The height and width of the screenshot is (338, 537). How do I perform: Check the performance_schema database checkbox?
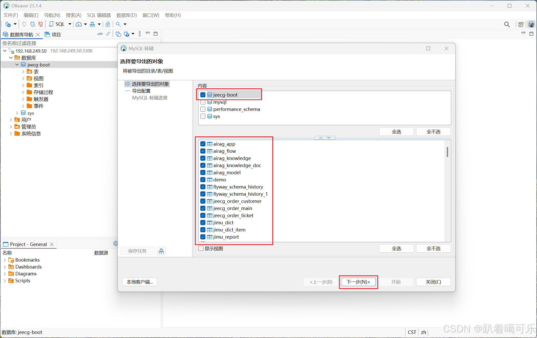[203, 109]
